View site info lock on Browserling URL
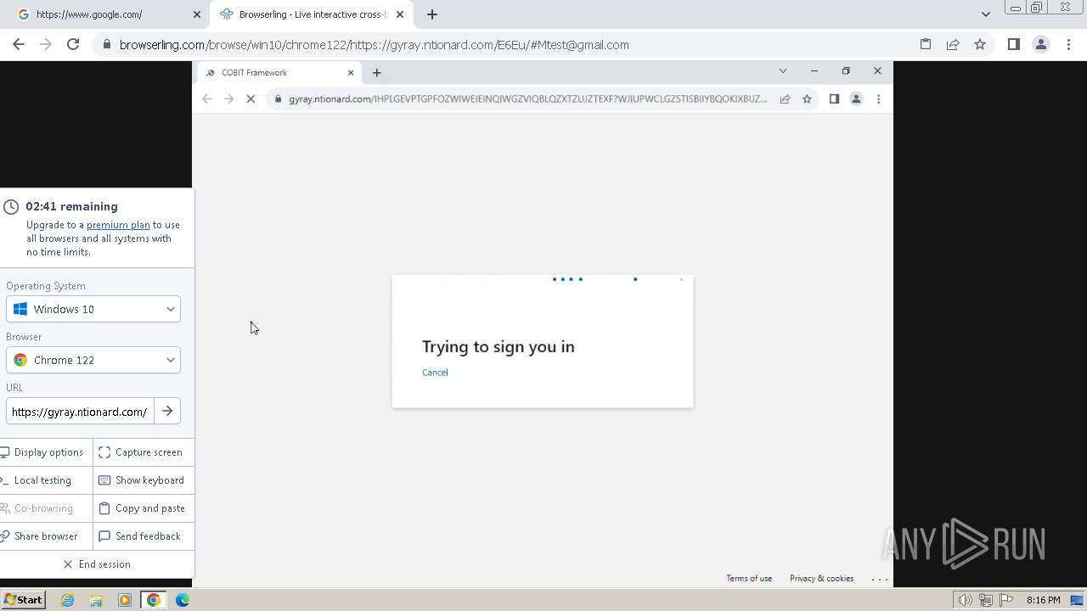Image resolution: width=1087 pixels, height=611 pixels. (107, 45)
